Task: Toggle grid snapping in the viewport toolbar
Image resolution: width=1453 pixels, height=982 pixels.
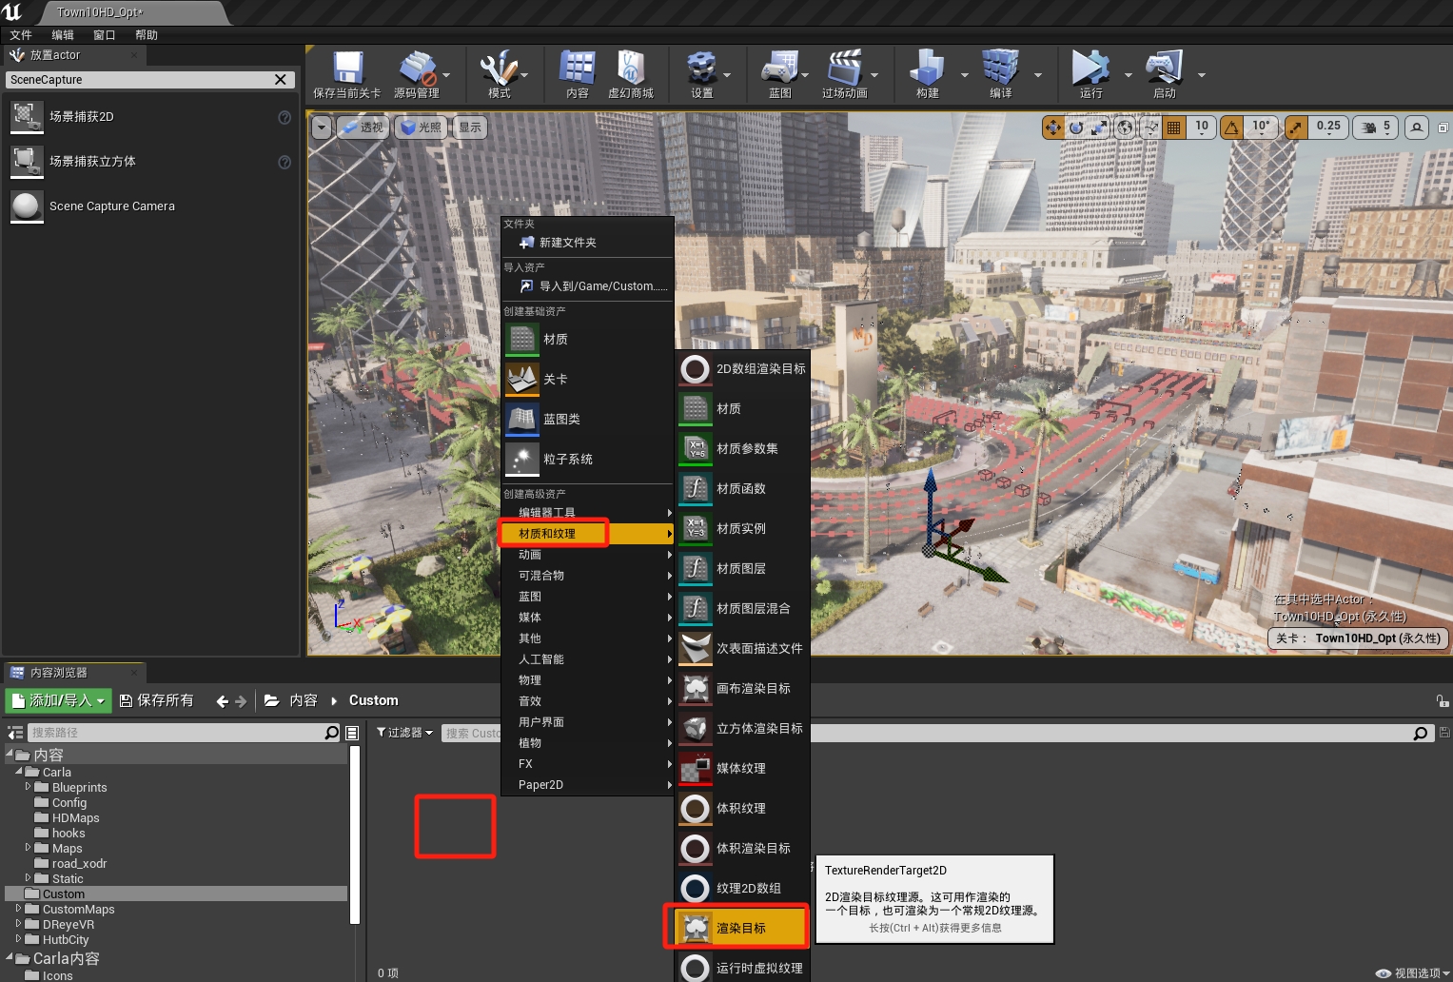Action: [x=1174, y=127]
